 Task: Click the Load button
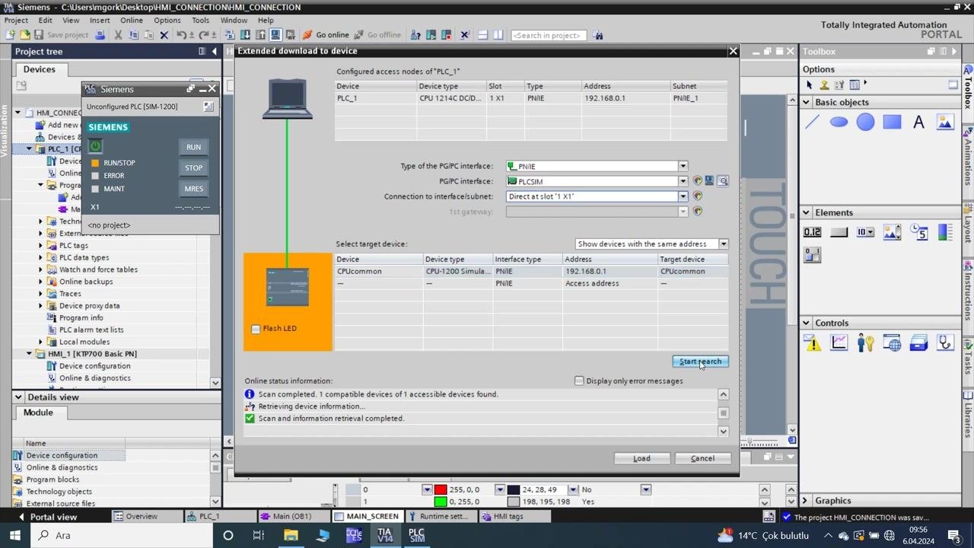click(641, 458)
